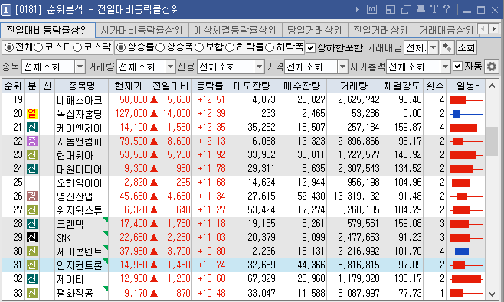Screen dimensions: 504x302
Task: Open the 신용 전체조회 dropdown
Action: (x=259, y=67)
